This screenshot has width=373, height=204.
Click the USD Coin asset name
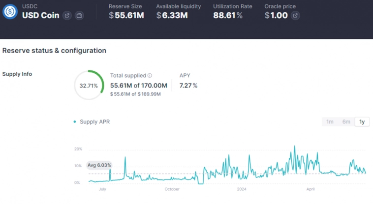[x=40, y=15]
